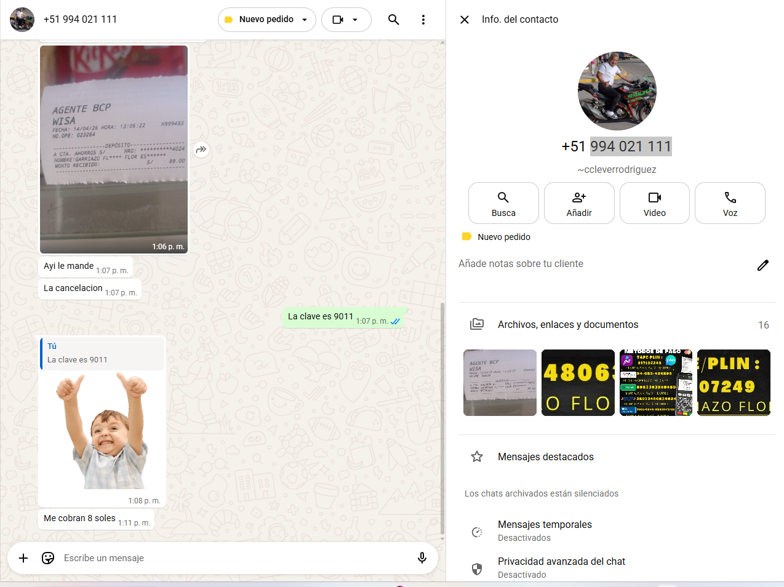
Task: Open the three-dot chat options menu
Action: (423, 20)
